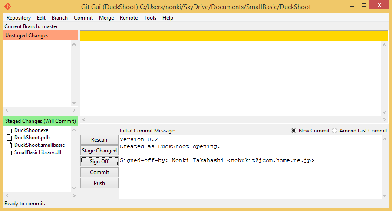Screen dimensions: 392x211
Task: Click up arrow of diff pane scrollbar
Action: click(x=385, y=44)
